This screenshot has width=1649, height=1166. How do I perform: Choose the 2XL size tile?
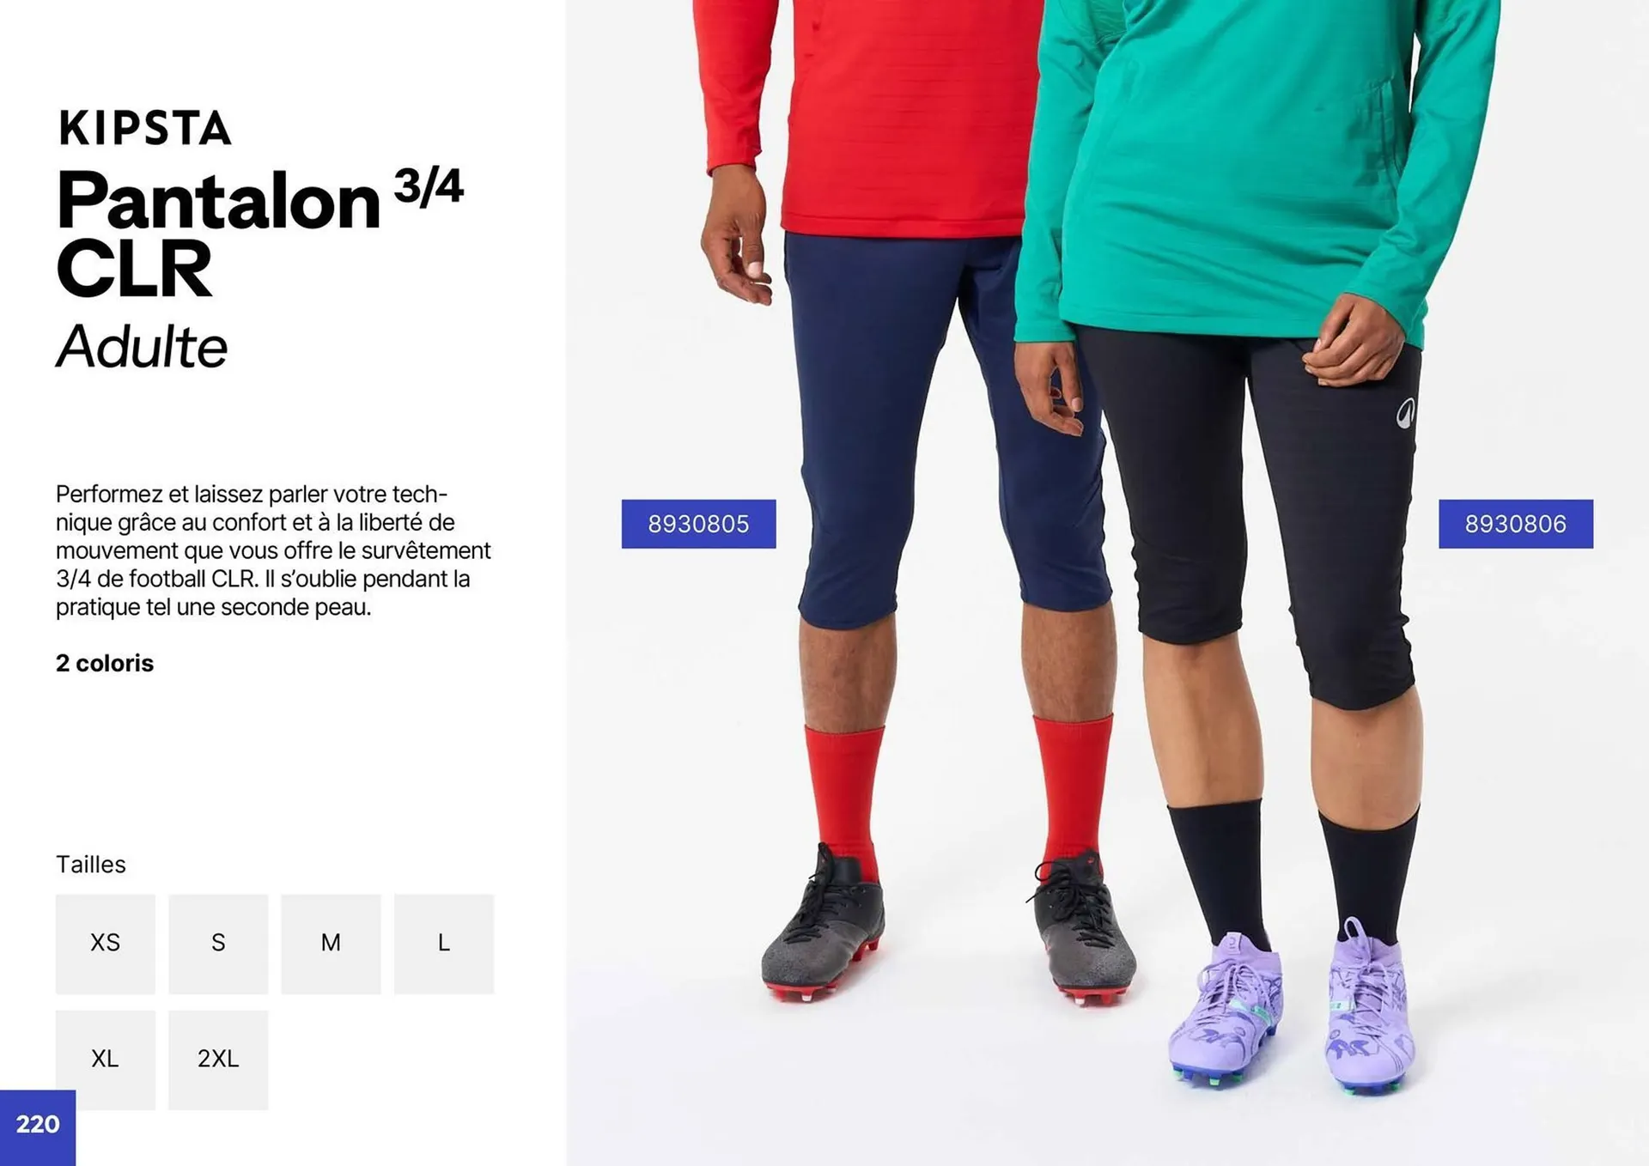click(x=218, y=1060)
